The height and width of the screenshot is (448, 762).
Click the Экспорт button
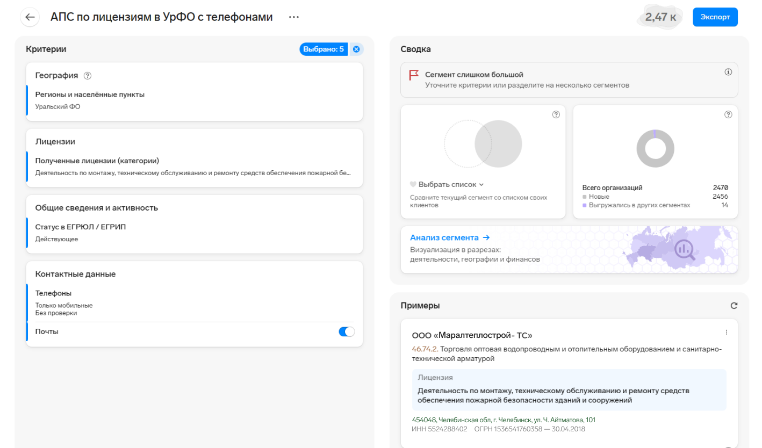[x=715, y=17]
